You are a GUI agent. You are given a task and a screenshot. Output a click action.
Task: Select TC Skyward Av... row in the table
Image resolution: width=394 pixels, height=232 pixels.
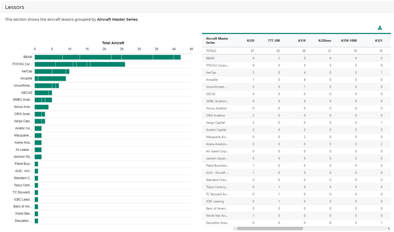(296, 194)
